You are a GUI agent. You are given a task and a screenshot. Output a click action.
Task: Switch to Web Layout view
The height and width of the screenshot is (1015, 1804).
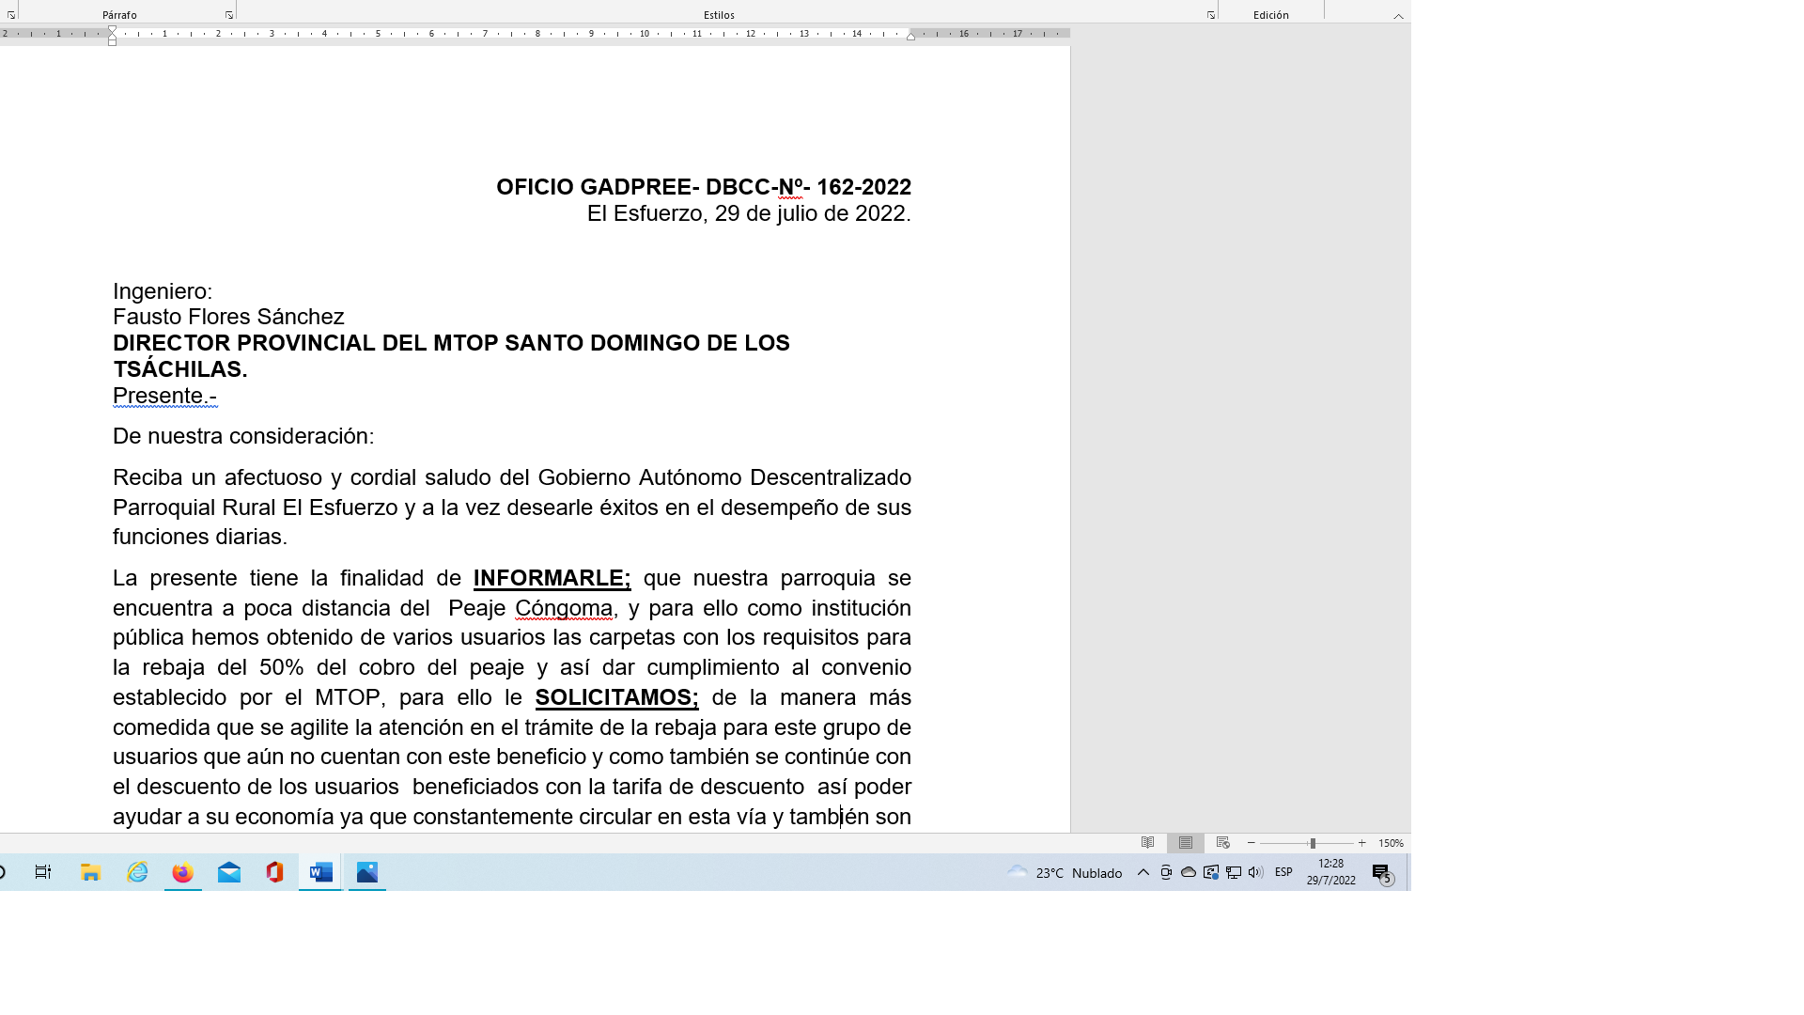[x=1222, y=843]
